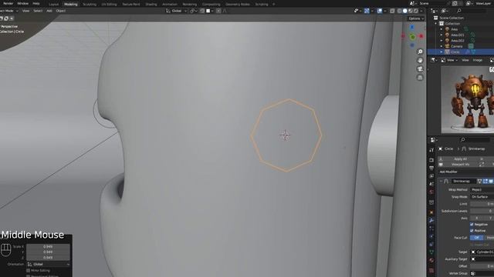Open the Object Data properties tab
Viewport: 494px width, 277px height.
(x=431, y=252)
